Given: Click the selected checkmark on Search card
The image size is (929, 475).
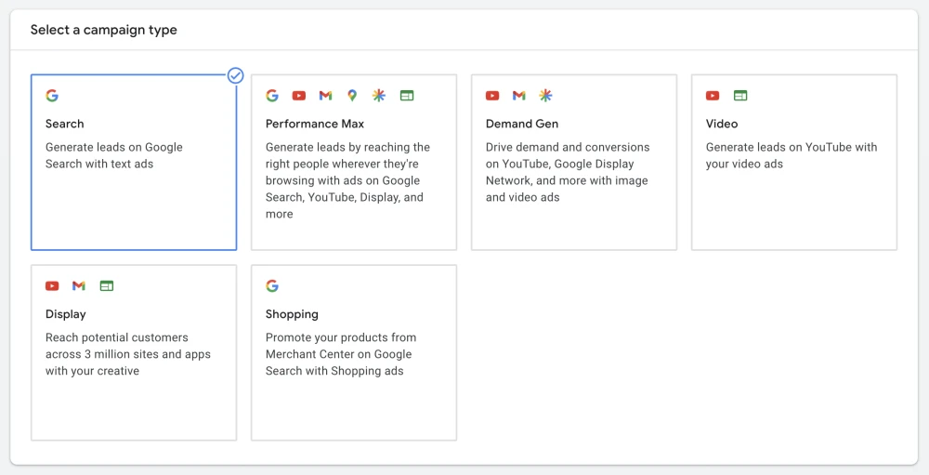Looking at the screenshot, I should click(236, 75).
